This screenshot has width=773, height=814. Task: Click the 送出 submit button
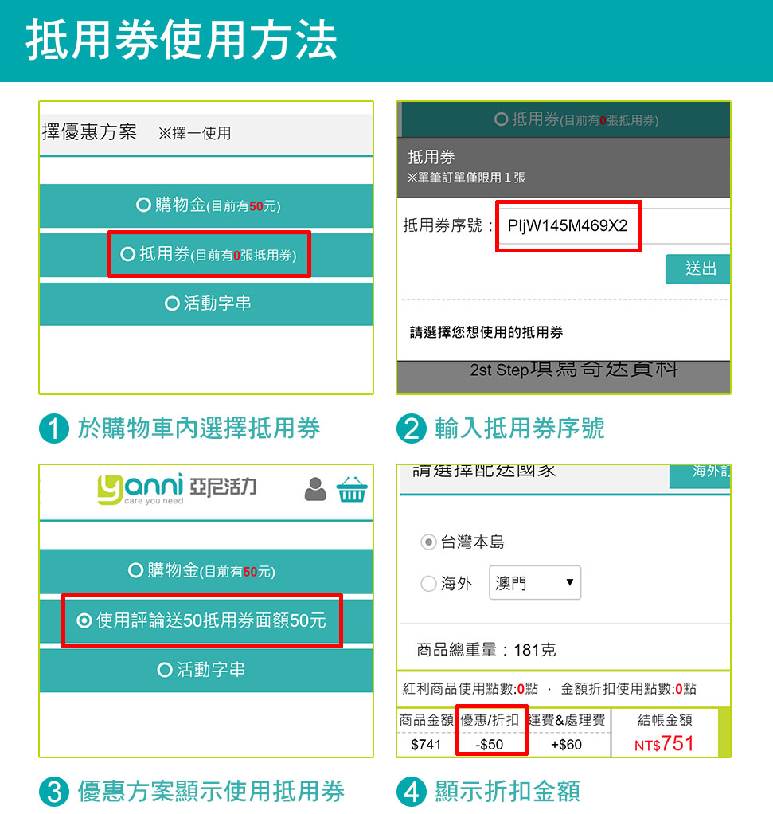(698, 269)
